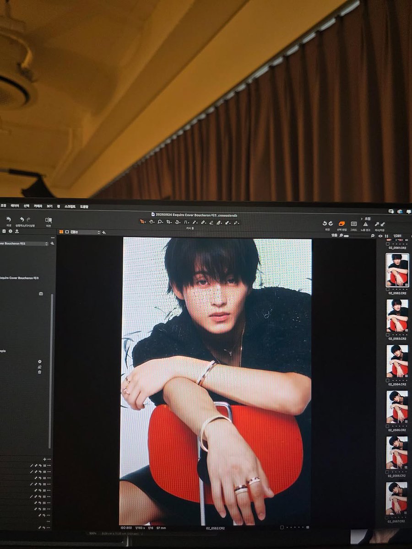Select the Crop tool

click(x=168, y=222)
